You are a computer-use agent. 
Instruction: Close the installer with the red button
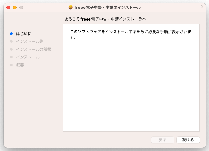click(x=8, y=8)
